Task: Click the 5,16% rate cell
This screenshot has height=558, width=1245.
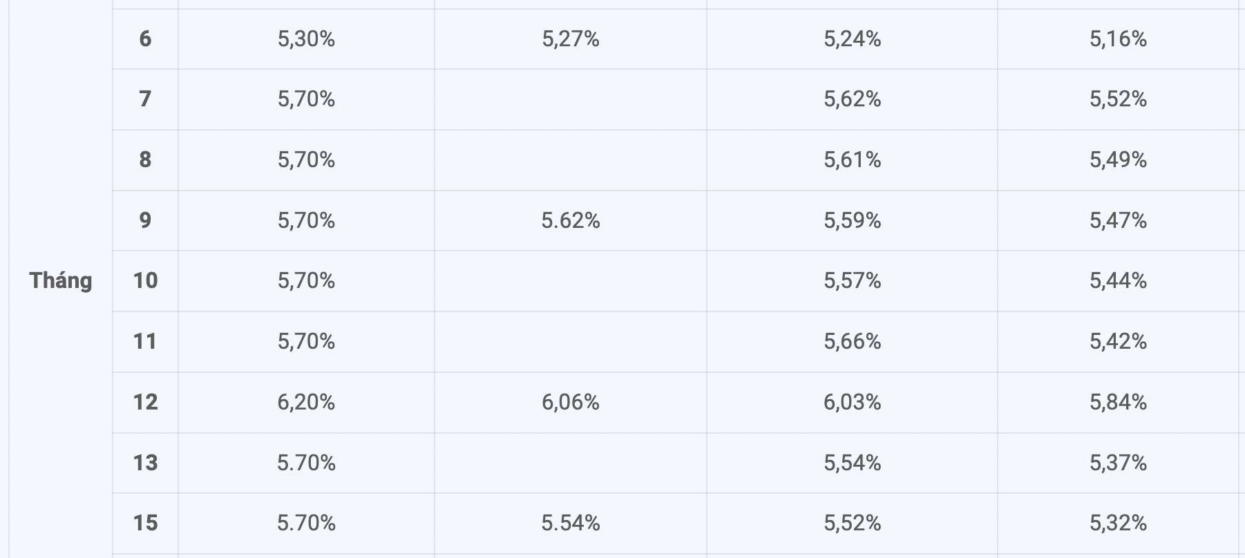Action: point(1118,39)
